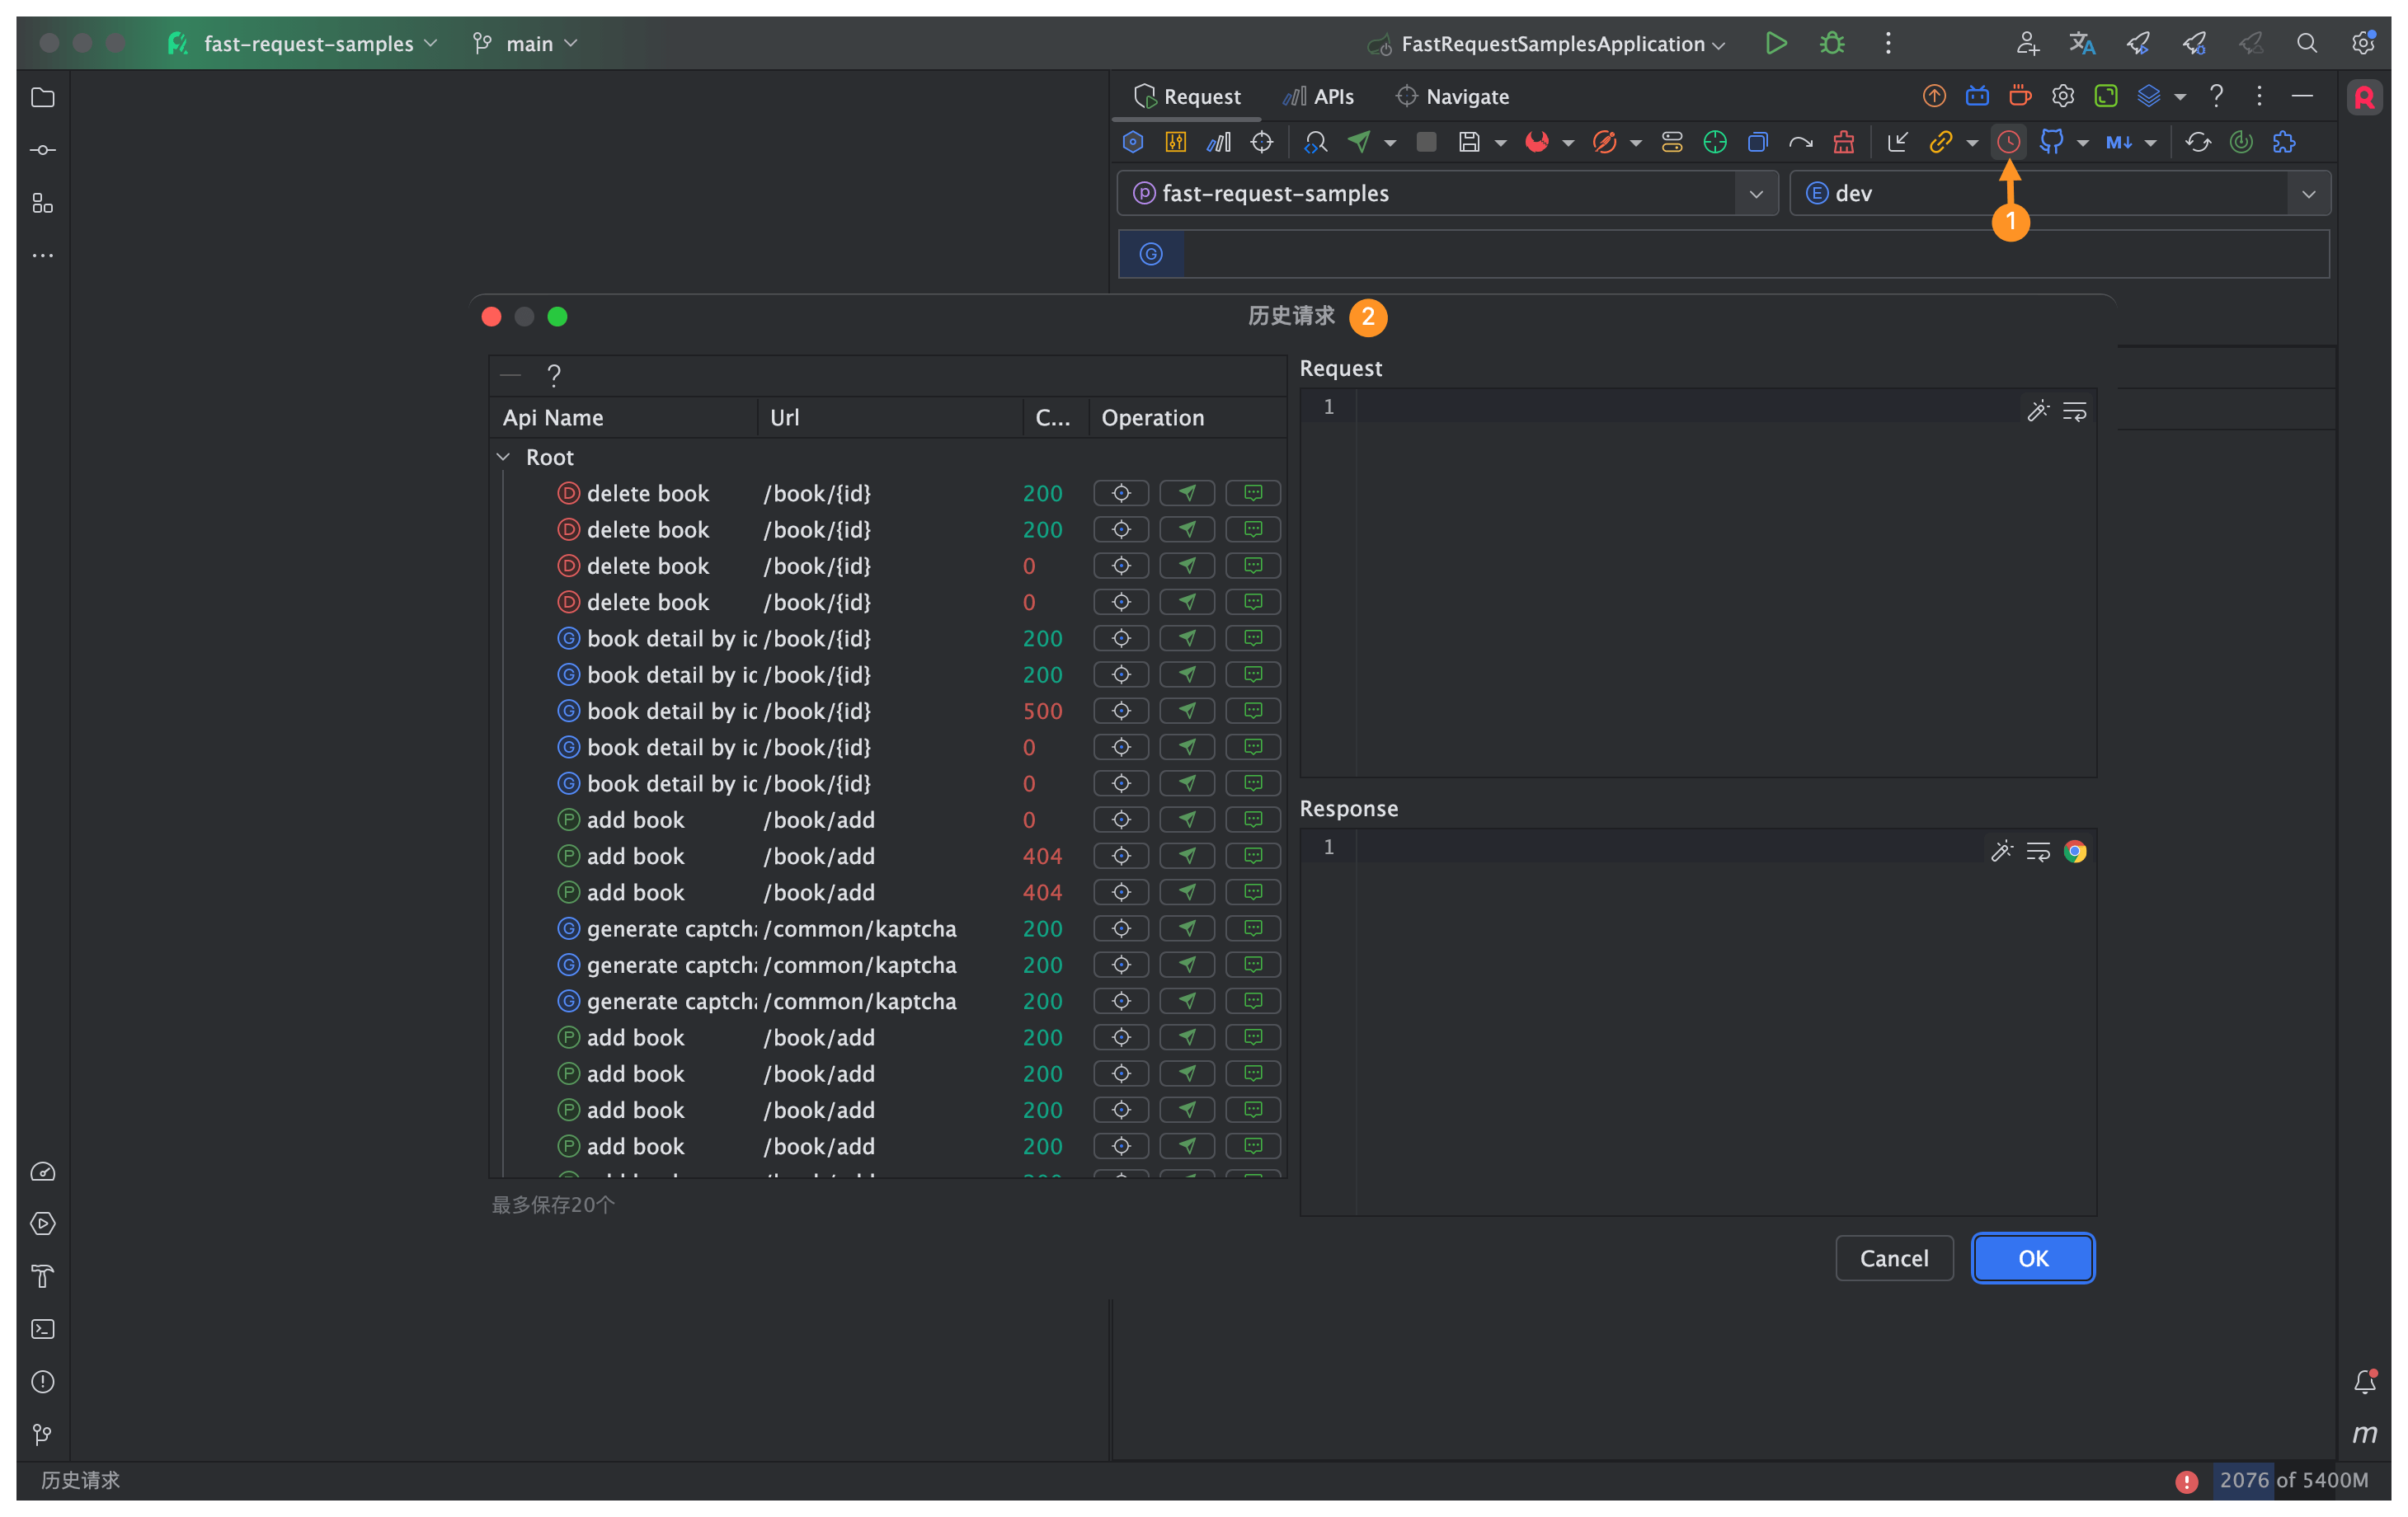Toggle soft wrap in Response editor
The image size is (2408, 1517).
[2038, 851]
